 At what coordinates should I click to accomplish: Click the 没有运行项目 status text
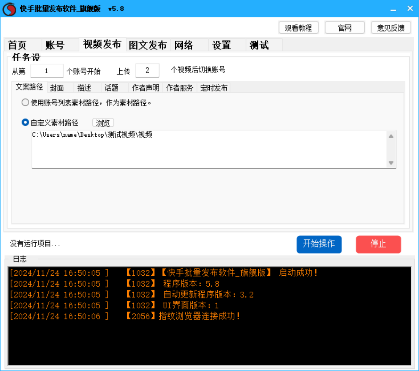point(35,243)
